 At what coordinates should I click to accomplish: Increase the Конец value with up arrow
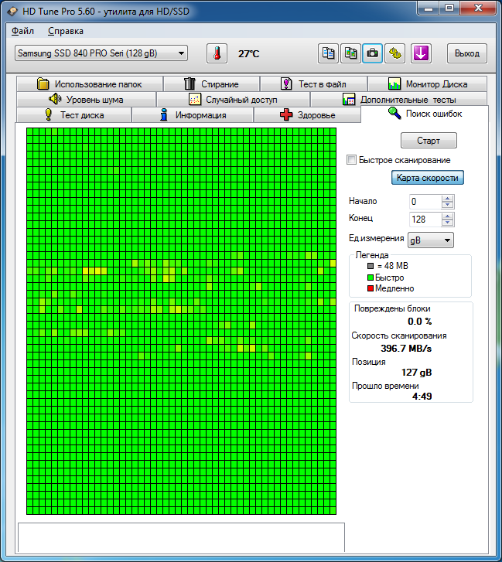[x=448, y=216]
